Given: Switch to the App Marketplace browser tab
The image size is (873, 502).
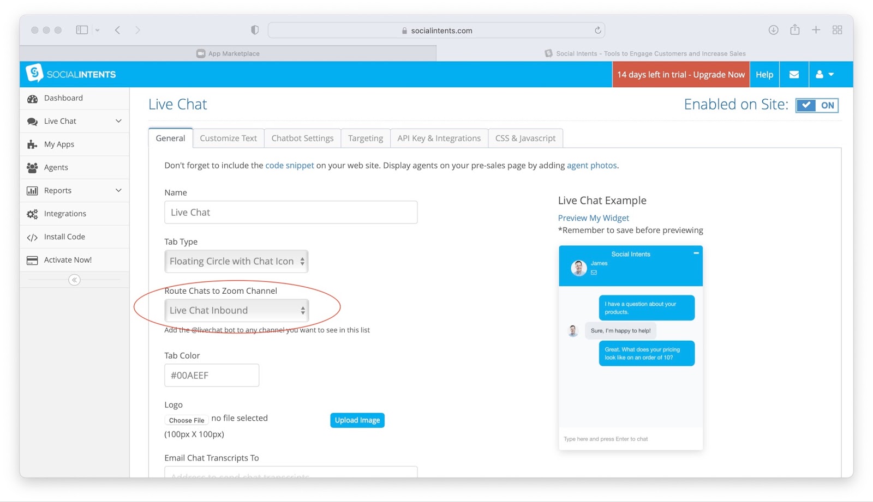Looking at the screenshot, I should point(228,53).
